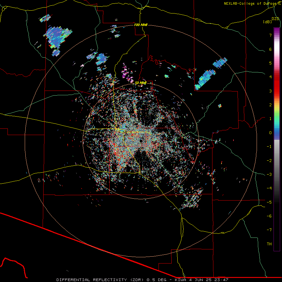Click the -3 dB scale label
The height and width of the screenshot is (282, 282).
pyautogui.click(x=269, y=174)
